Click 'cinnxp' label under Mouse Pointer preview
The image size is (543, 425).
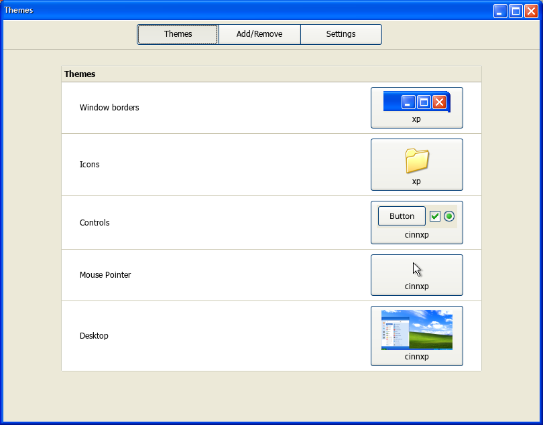click(x=416, y=286)
